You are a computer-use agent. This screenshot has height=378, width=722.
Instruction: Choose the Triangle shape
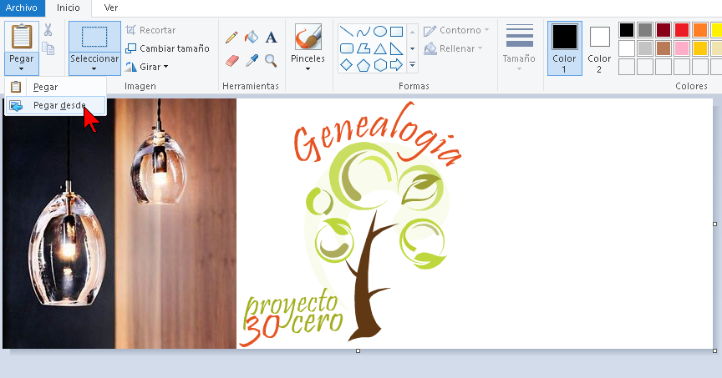pos(380,48)
